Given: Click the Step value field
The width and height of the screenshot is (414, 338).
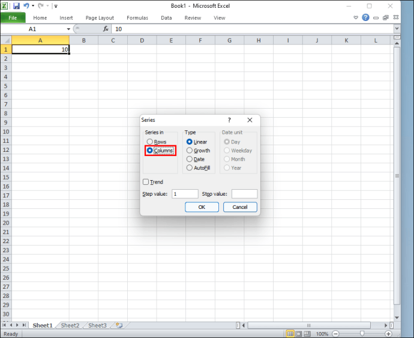Looking at the screenshot, I should (x=185, y=194).
